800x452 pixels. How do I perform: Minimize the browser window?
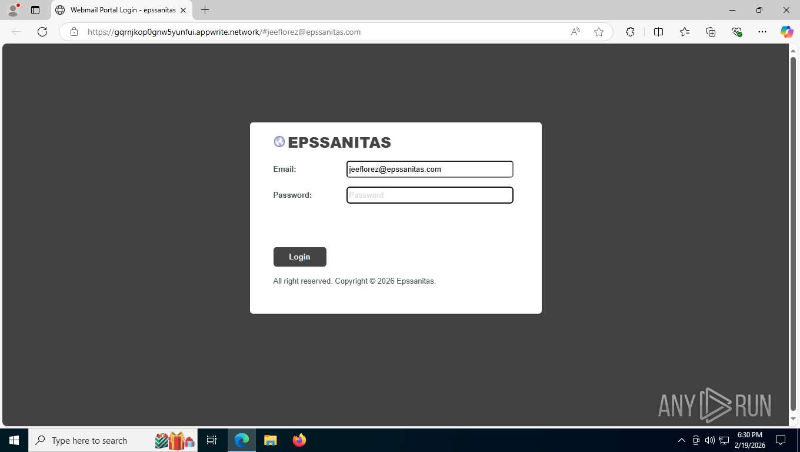(x=732, y=10)
